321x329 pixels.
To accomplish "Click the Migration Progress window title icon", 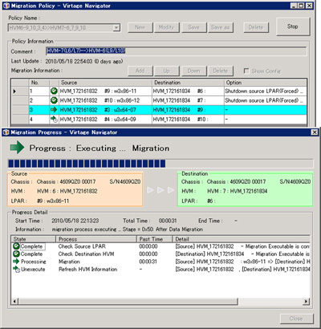I will (x=6, y=132).
